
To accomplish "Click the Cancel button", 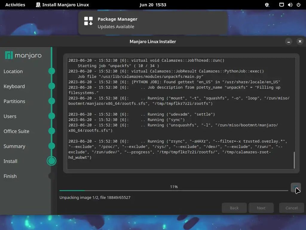I will 292,208.
